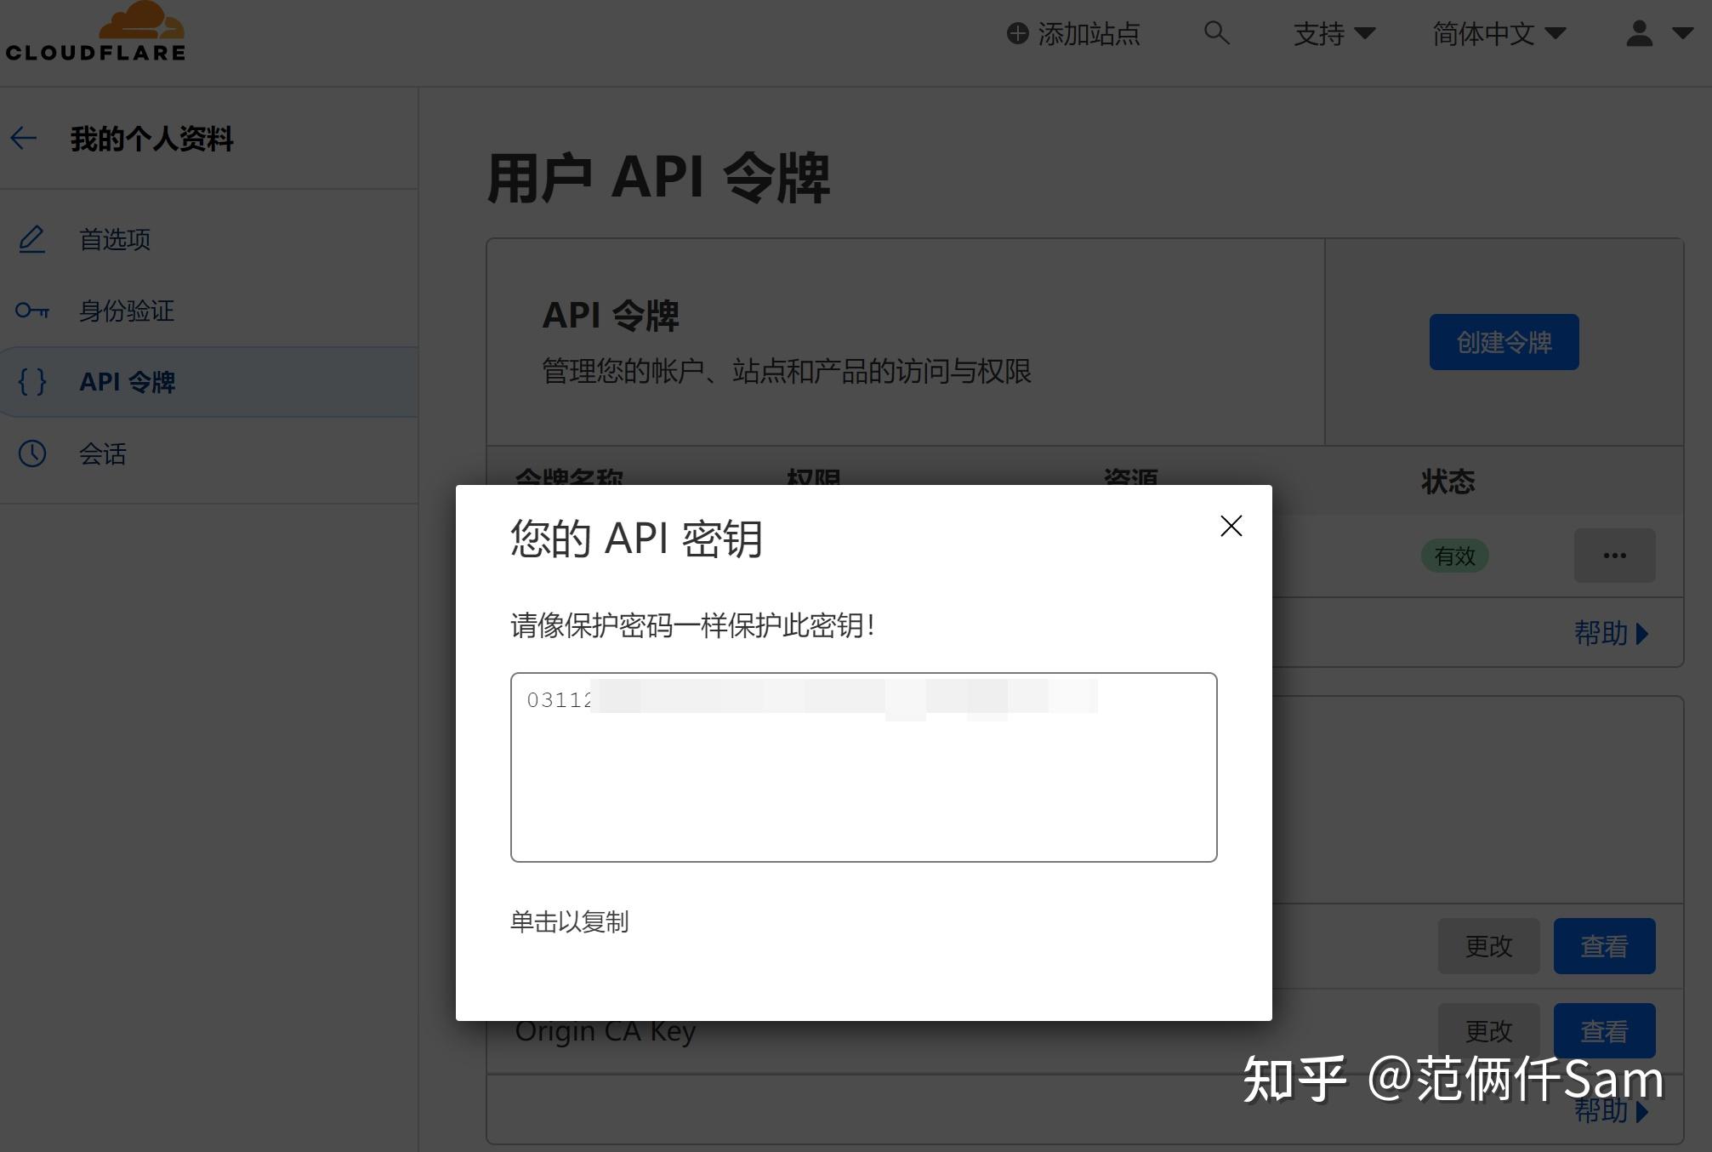This screenshot has height=1152, width=1712.
Task: Click the 我的个人资料 heading
Action: (151, 139)
